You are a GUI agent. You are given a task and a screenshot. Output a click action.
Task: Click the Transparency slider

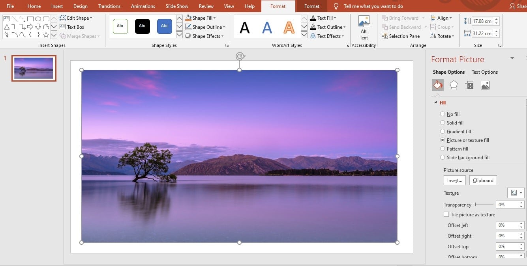coord(484,205)
